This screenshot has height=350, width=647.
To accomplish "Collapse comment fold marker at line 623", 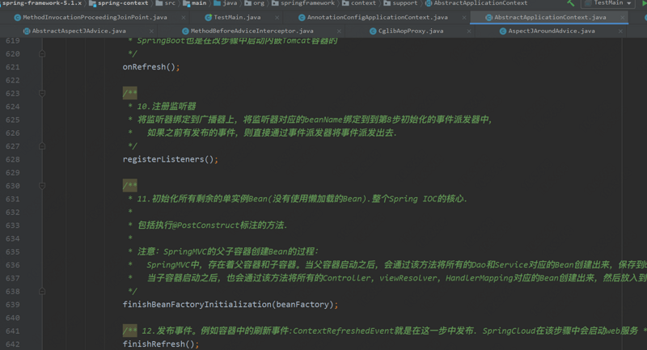I will click(42, 93).
